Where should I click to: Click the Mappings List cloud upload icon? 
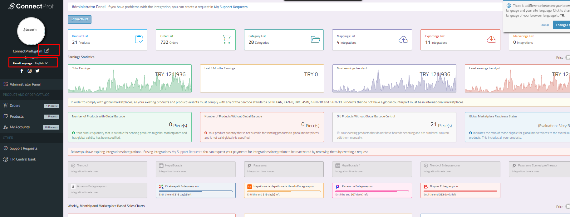pyautogui.click(x=403, y=39)
